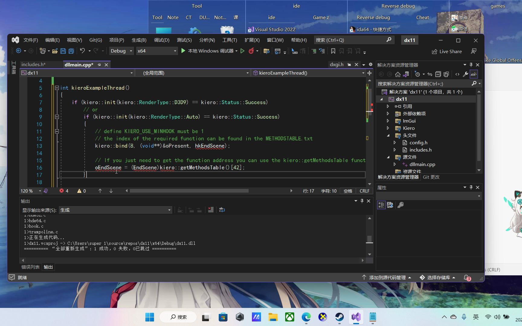This screenshot has width=522, height=326.
Task: Expand the Kiero folder in Solution Explorer
Action: click(x=388, y=128)
